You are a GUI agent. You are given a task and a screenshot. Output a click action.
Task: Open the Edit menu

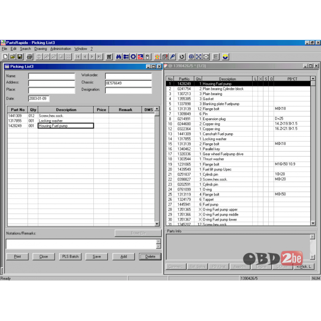(x=13, y=49)
